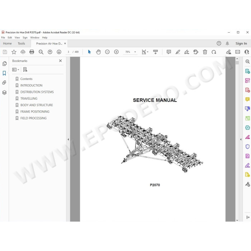Click the scrolling mode keyboard icon
Image resolution: width=251 pixels, height=251 pixels.
click(155, 52)
